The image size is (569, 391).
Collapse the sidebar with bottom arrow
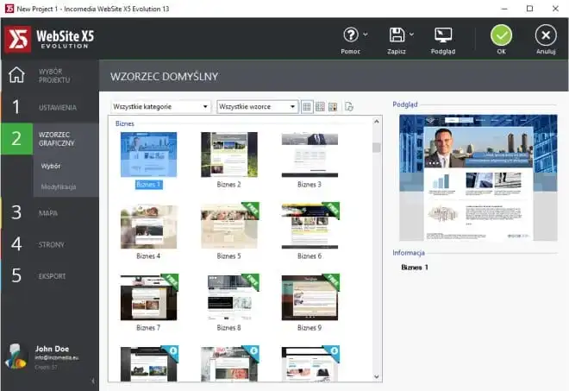pos(92,381)
